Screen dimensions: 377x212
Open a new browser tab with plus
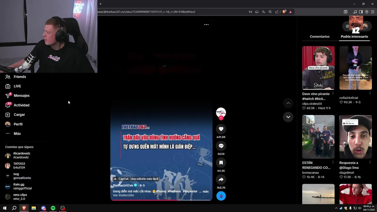[100, 4]
